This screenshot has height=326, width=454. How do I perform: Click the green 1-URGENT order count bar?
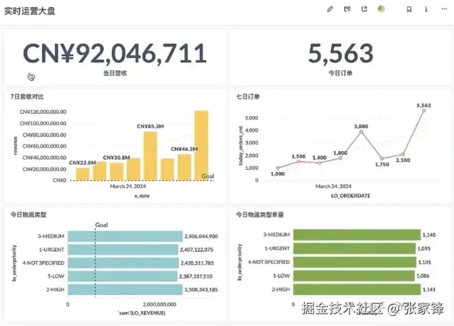(354, 248)
